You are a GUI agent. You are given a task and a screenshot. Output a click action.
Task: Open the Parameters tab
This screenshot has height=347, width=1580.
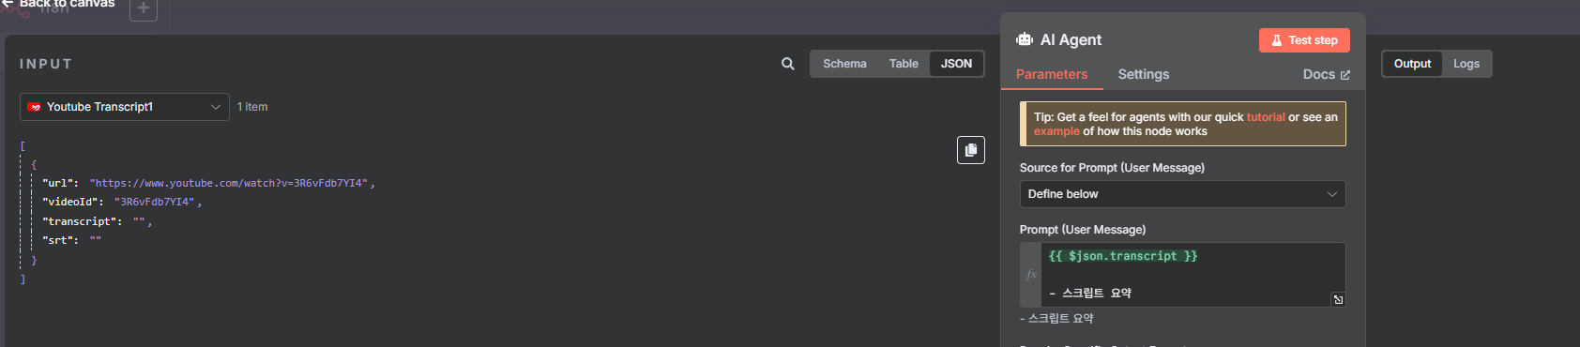(1052, 74)
